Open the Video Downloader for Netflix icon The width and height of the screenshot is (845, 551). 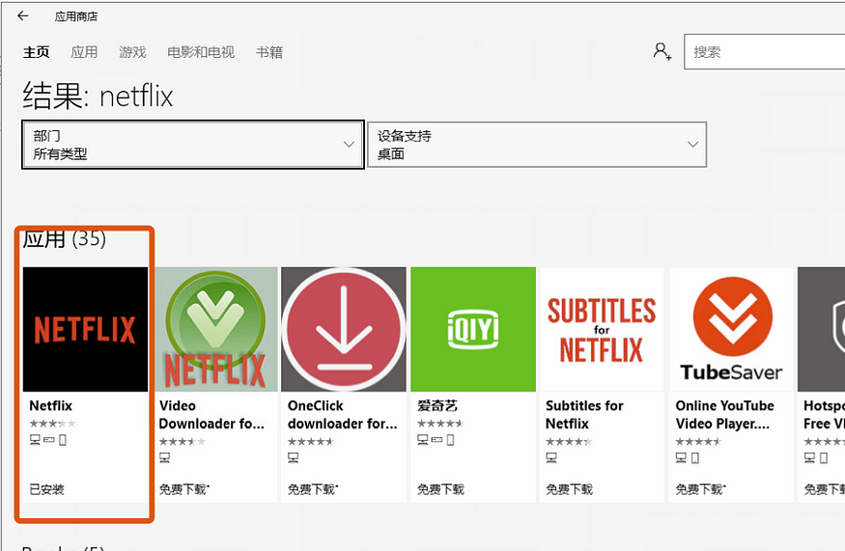point(215,329)
